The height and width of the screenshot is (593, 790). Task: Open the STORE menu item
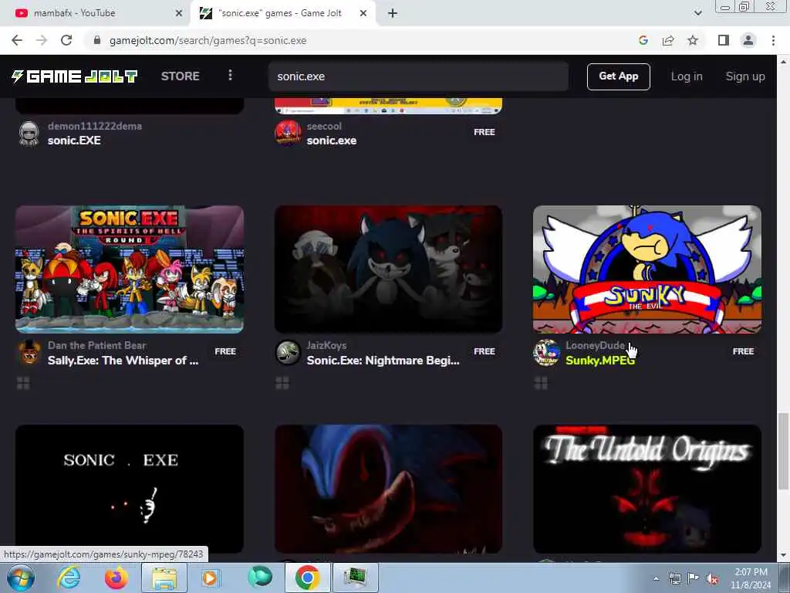pyautogui.click(x=180, y=76)
